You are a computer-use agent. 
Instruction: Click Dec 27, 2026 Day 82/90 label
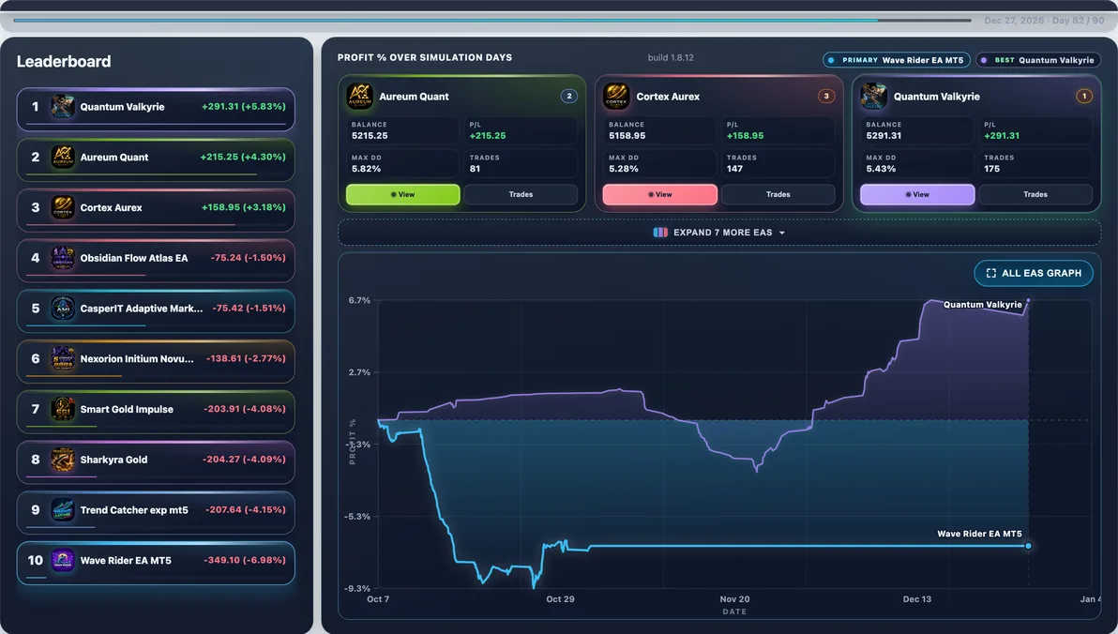pos(1045,21)
